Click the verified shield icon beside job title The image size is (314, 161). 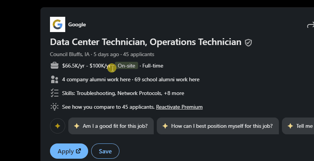pos(248,42)
